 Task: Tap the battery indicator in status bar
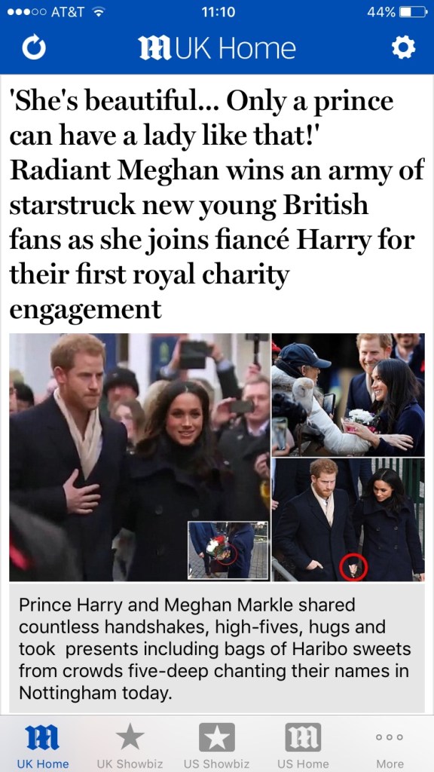413,12
